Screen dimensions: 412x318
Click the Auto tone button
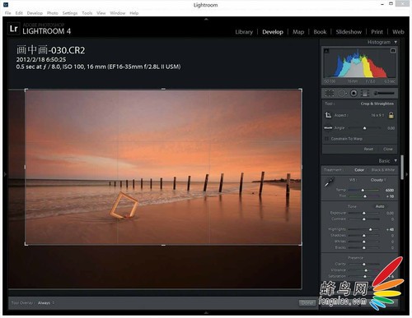click(380, 206)
